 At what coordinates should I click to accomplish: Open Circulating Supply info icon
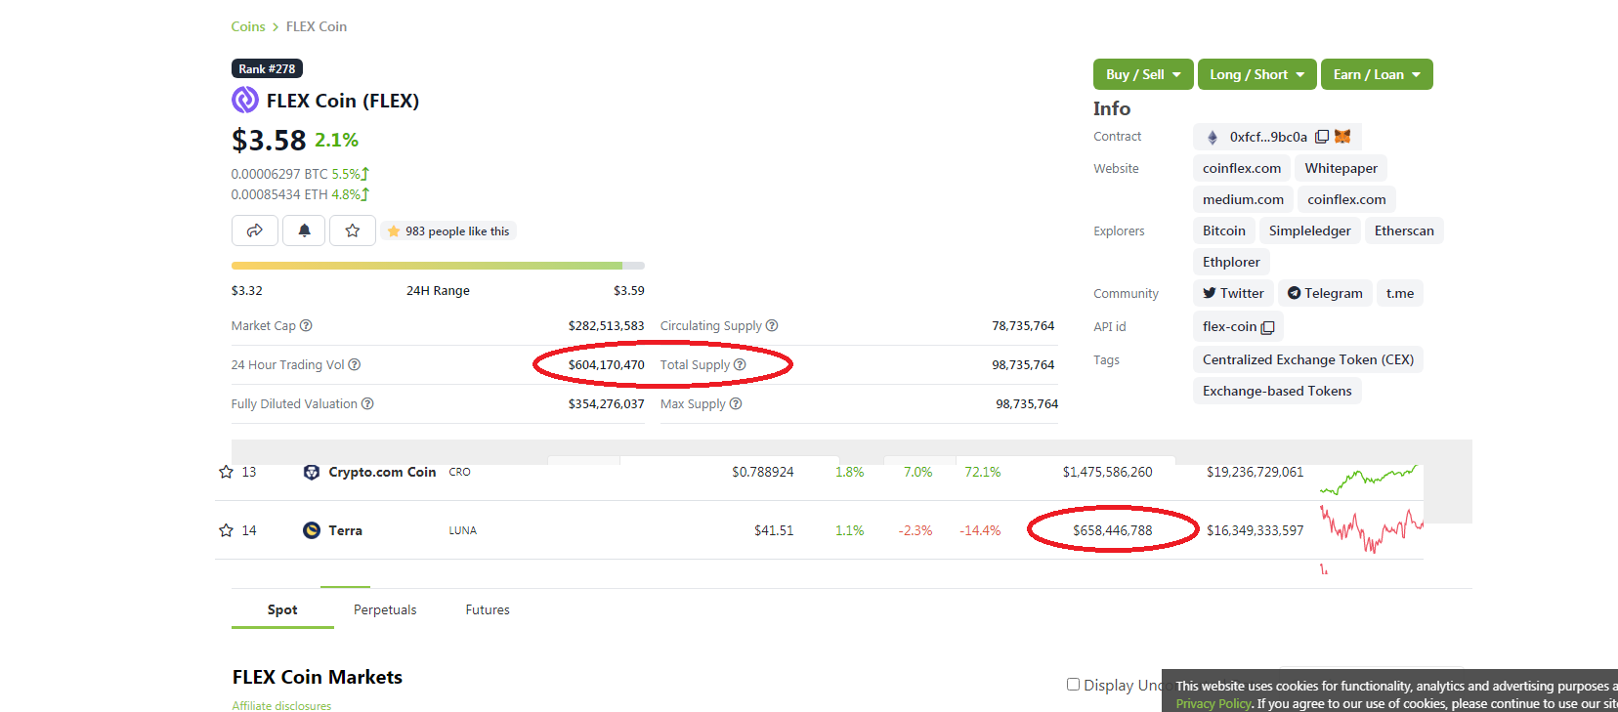[772, 325]
